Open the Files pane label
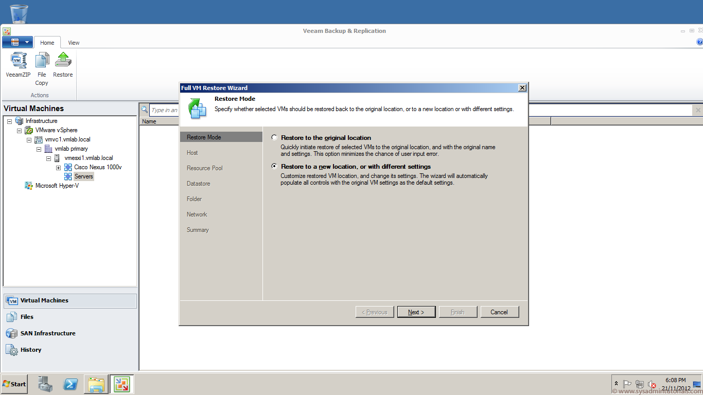The height and width of the screenshot is (395, 703). (27, 317)
